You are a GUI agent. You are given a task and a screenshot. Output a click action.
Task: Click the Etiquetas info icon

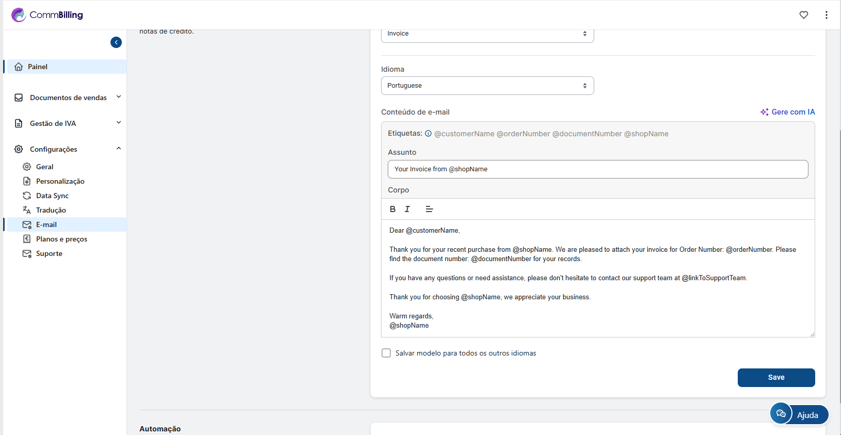click(x=428, y=134)
